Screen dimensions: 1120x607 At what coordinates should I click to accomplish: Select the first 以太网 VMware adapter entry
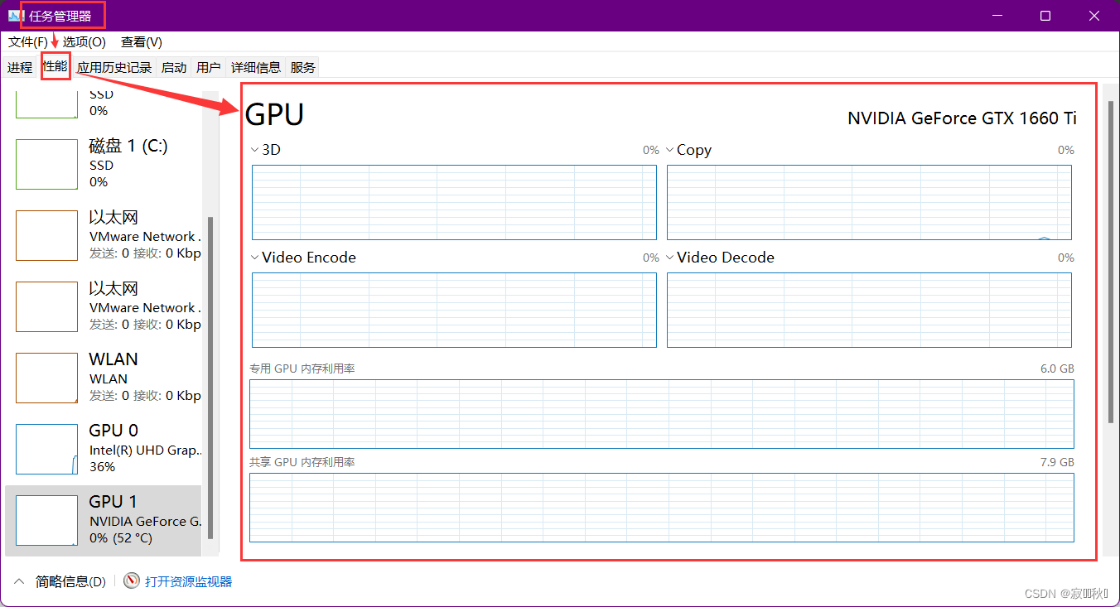pos(104,235)
